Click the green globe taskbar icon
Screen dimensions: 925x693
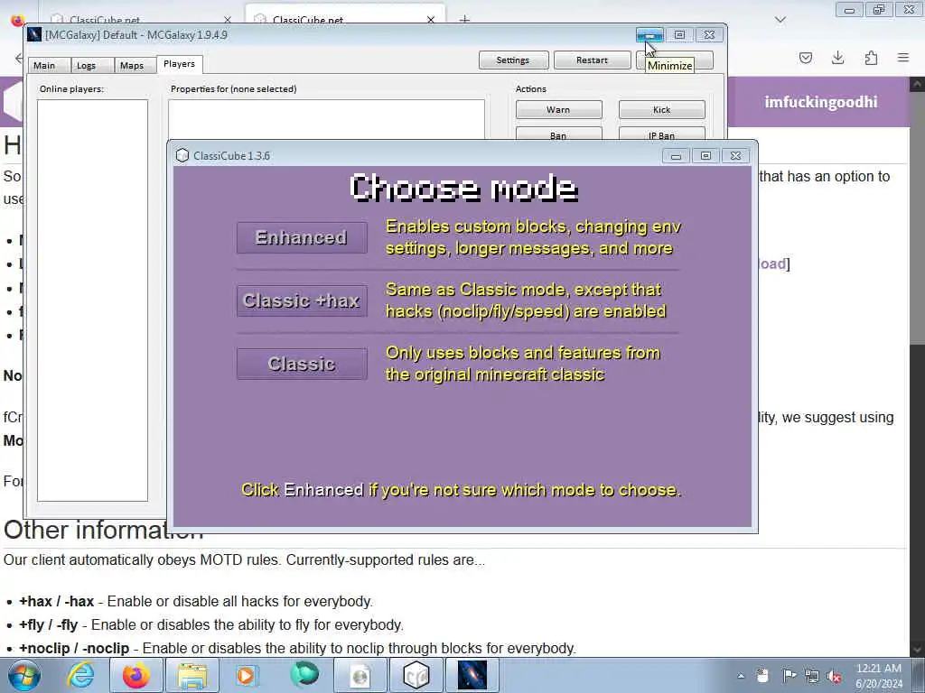click(304, 675)
